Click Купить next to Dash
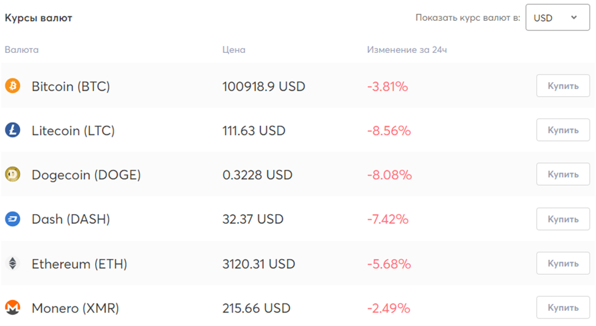 tap(563, 219)
